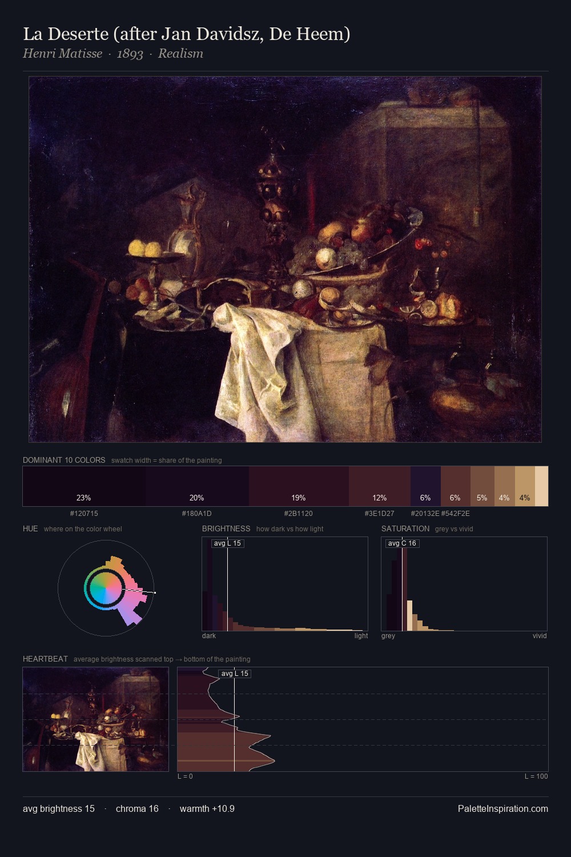
Task: Click the hex code #20132E
Action: click(425, 514)
